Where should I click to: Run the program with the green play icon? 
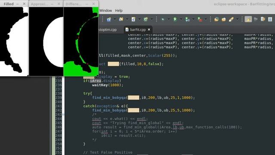(x=175, y=19)
